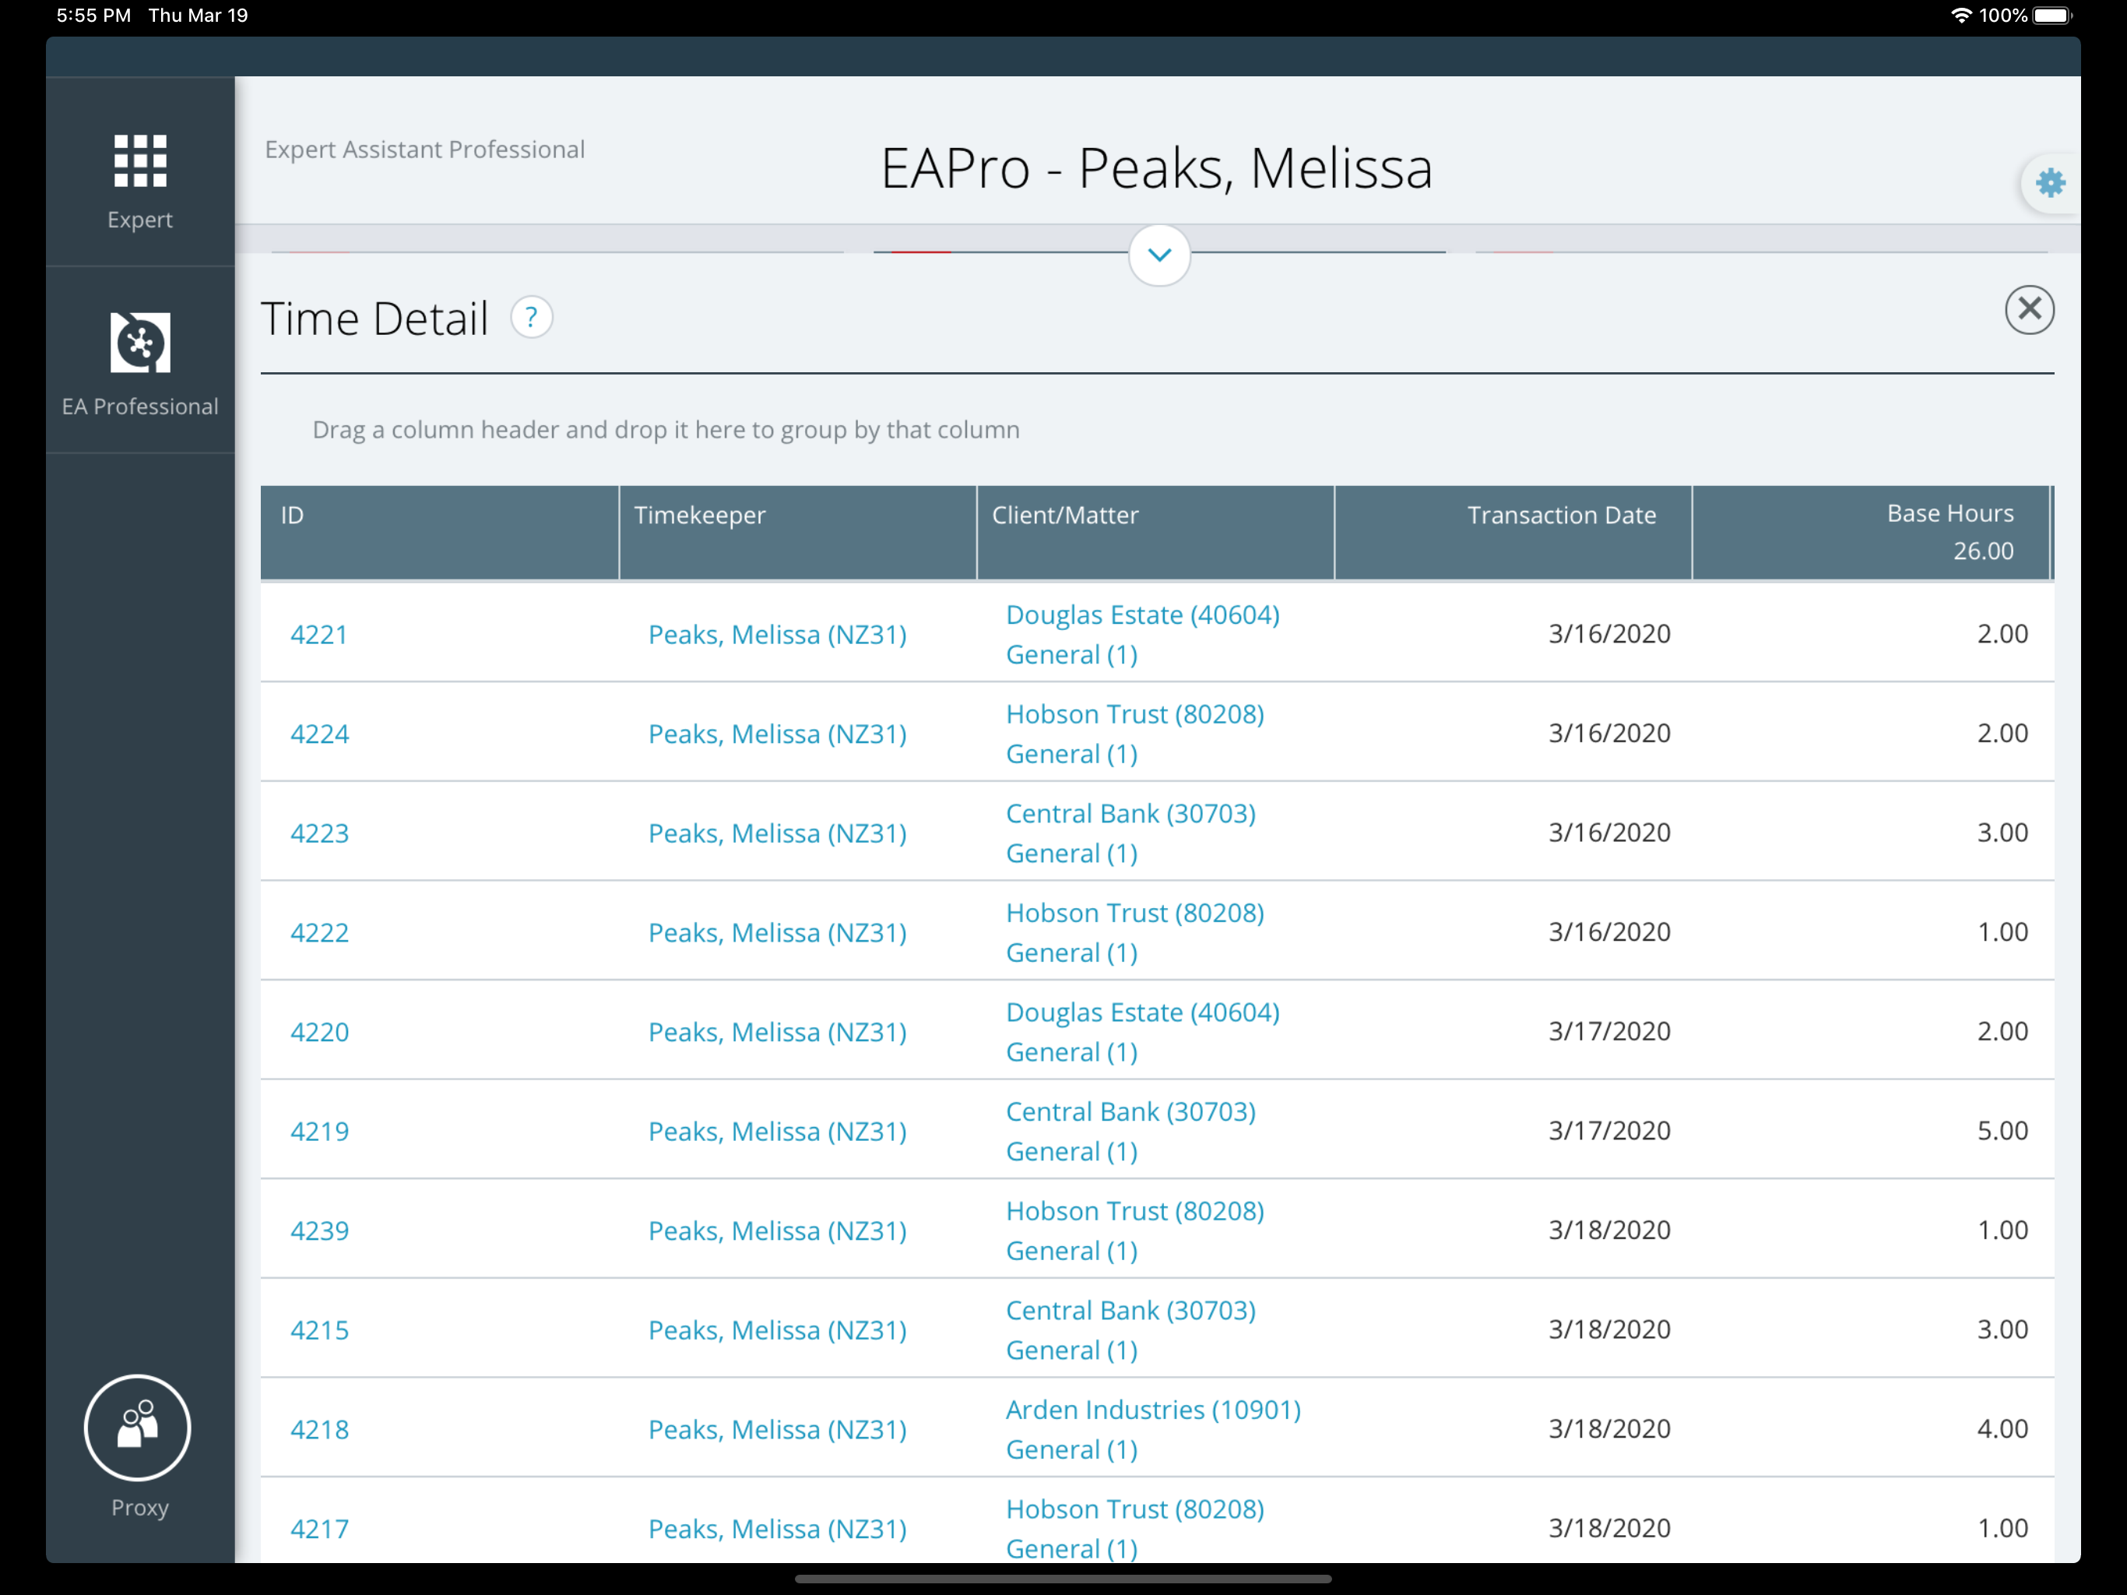The height and width of the screenshot is (1595, 2127).
Task: Click the settings gear icon
Action: tap(2049, 183)
